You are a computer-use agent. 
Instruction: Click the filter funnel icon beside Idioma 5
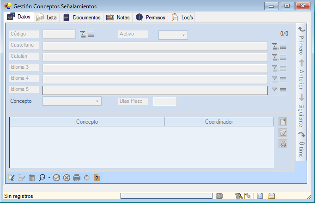click(275, 90)
